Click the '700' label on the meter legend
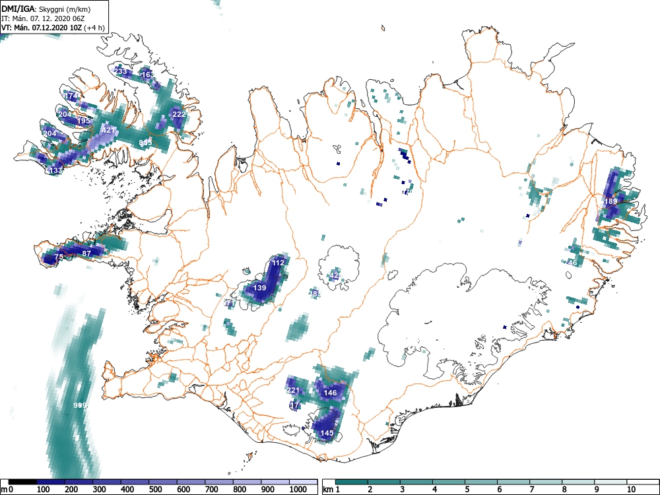 click(212, 490)
